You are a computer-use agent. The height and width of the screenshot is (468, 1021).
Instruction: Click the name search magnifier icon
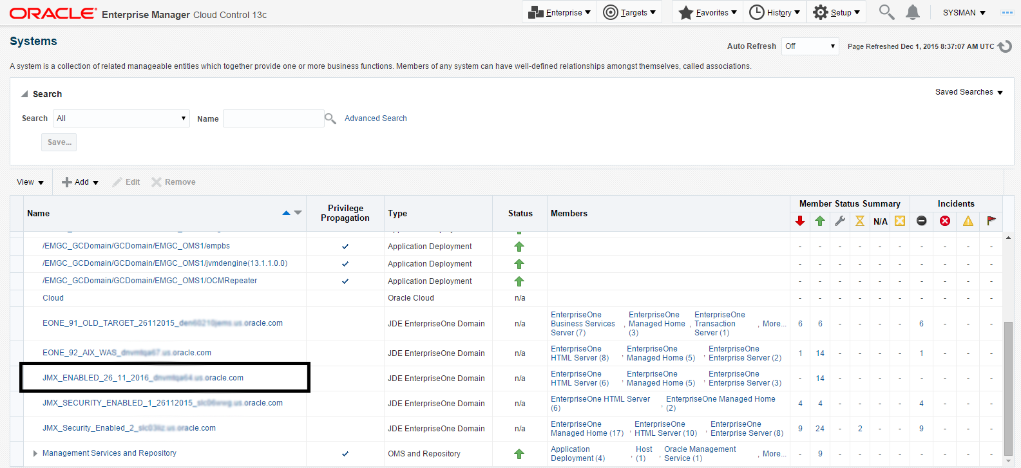click(x=330, y=118)
